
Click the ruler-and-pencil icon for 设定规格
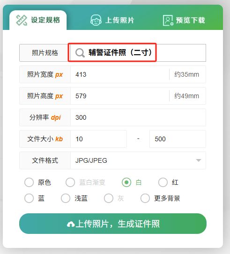[22, 20]
